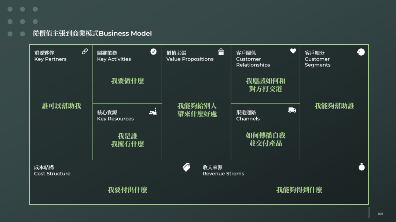Click the green text 我要付出什麼
The image size is (396, 222).
pyautogui.click(x=128, y=190)
